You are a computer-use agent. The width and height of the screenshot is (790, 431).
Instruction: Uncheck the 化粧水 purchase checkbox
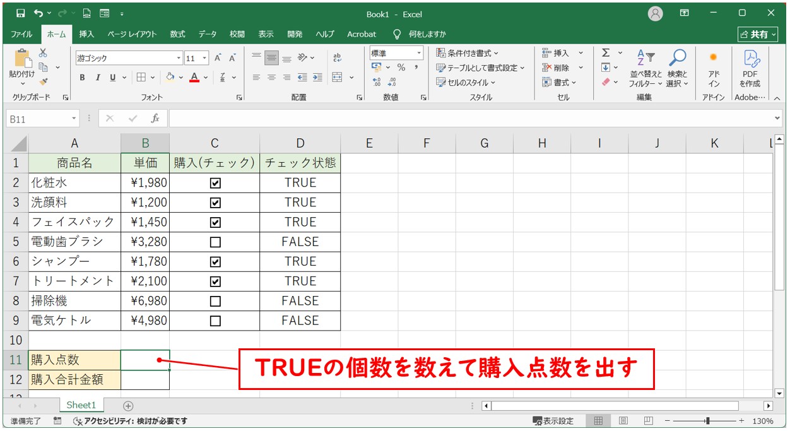(x=215, y=183)
